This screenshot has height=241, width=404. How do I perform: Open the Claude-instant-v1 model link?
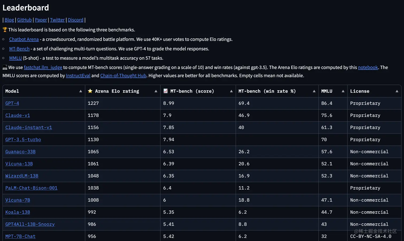(x=29, y=127)
